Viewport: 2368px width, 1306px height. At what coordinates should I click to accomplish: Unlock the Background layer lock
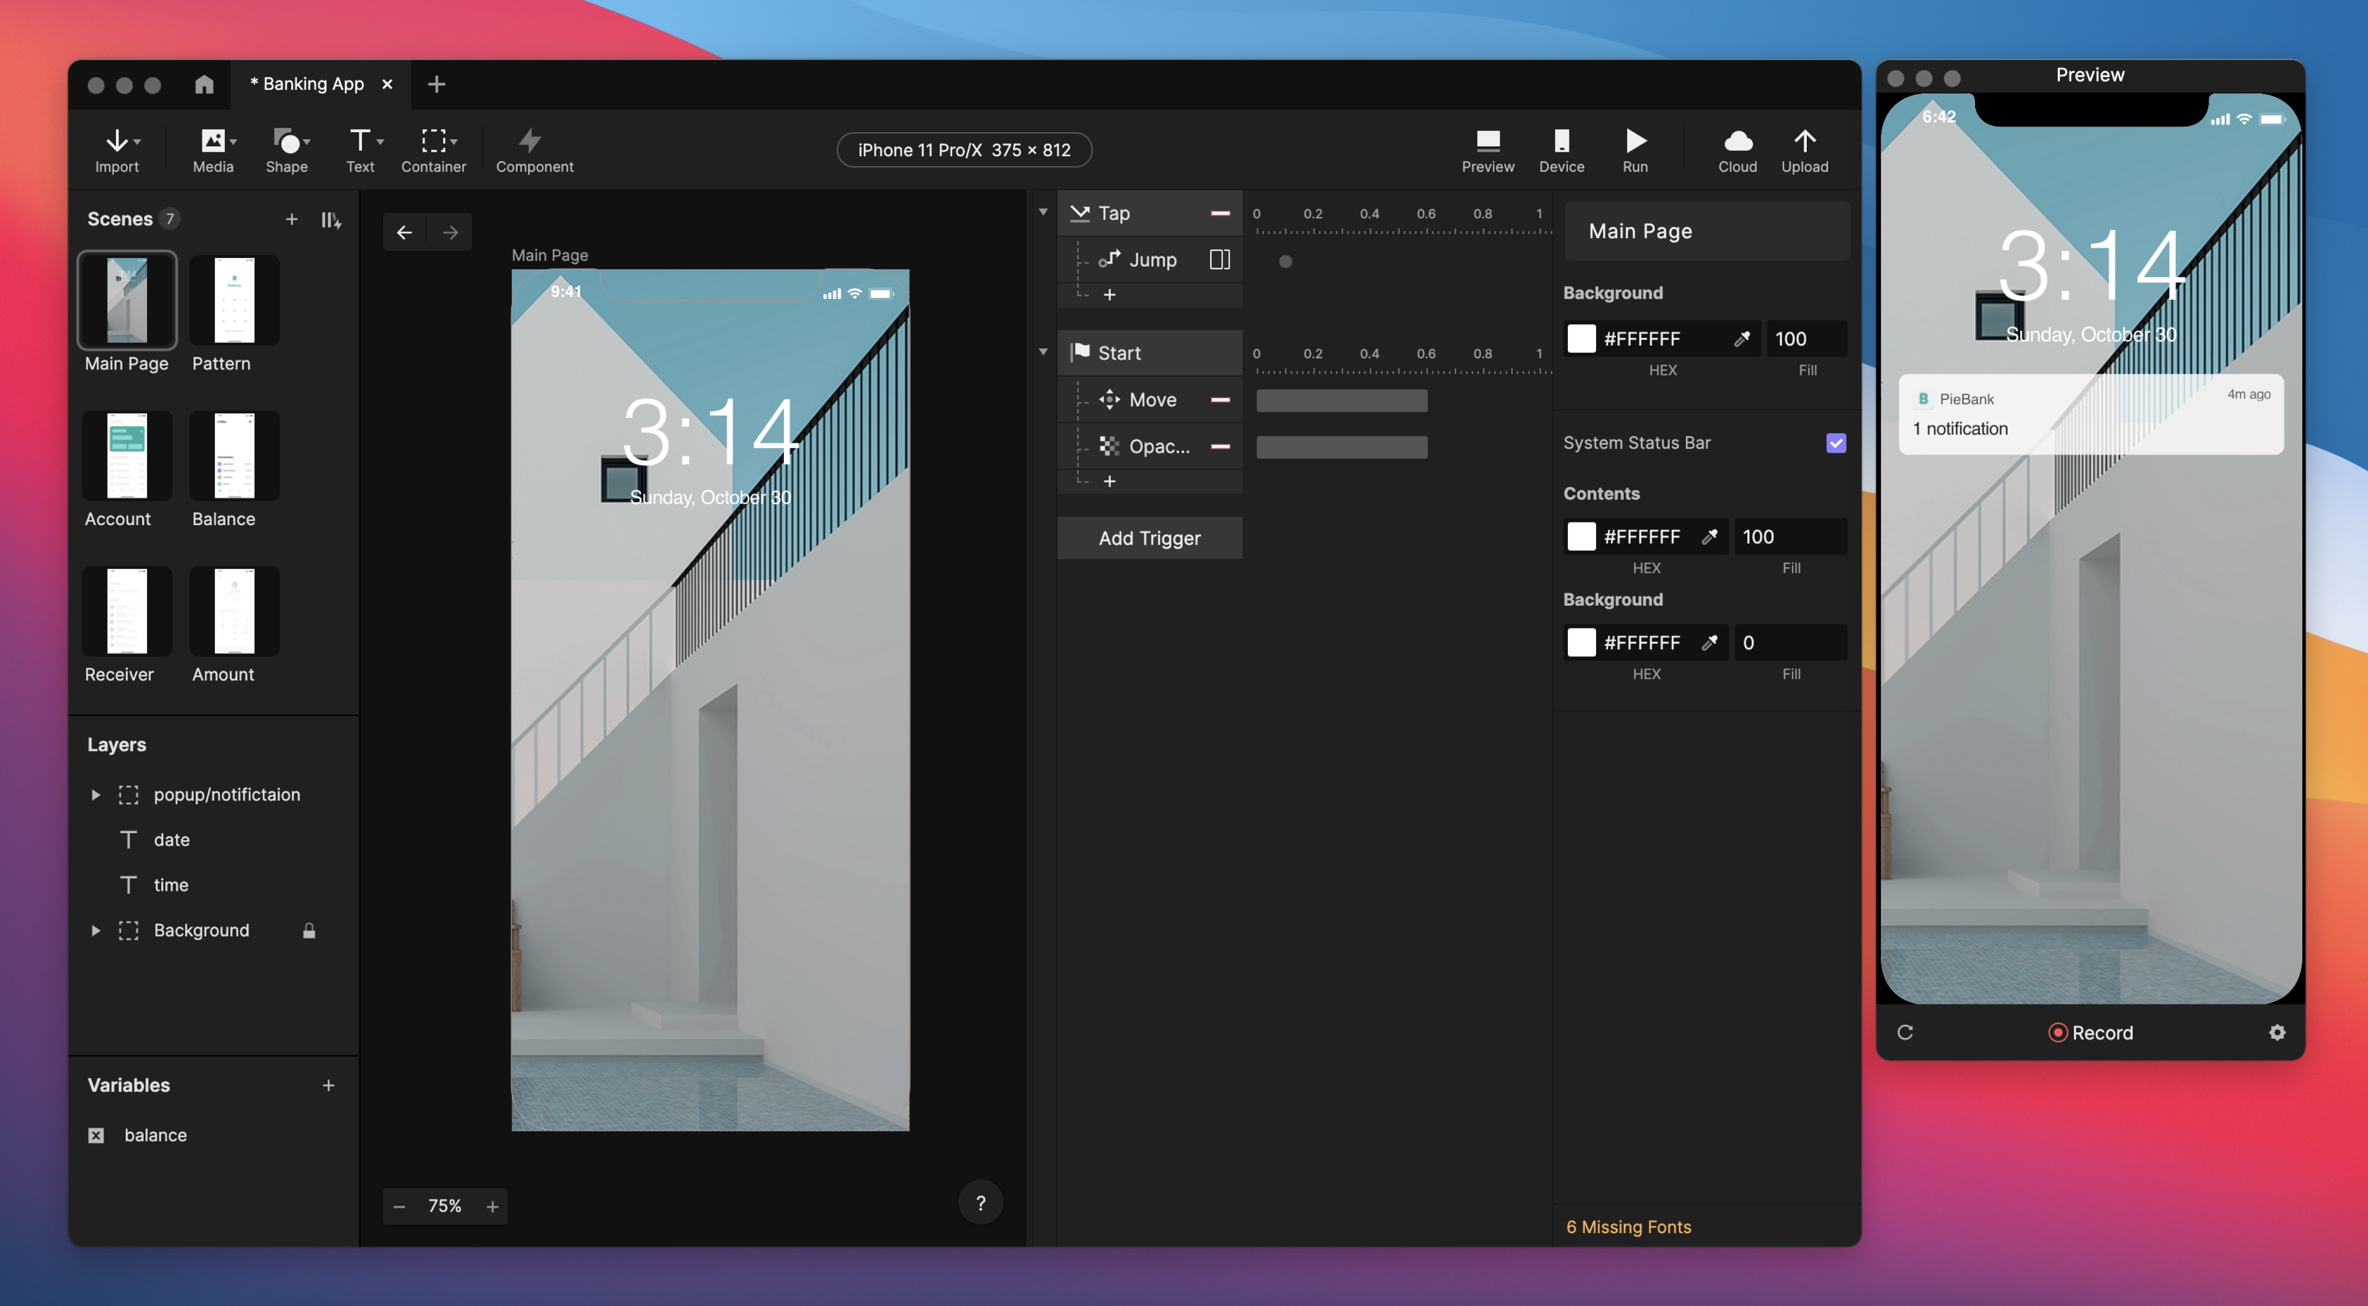point(309,930)
